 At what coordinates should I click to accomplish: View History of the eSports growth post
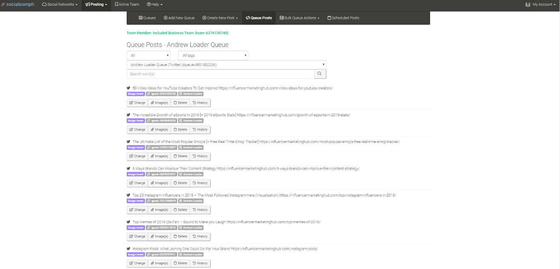tap(200, 130)
